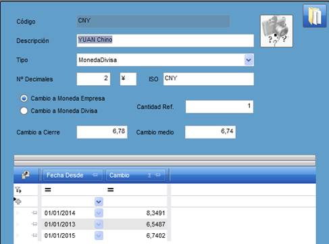Click the ISO code input field

[209, 79]
